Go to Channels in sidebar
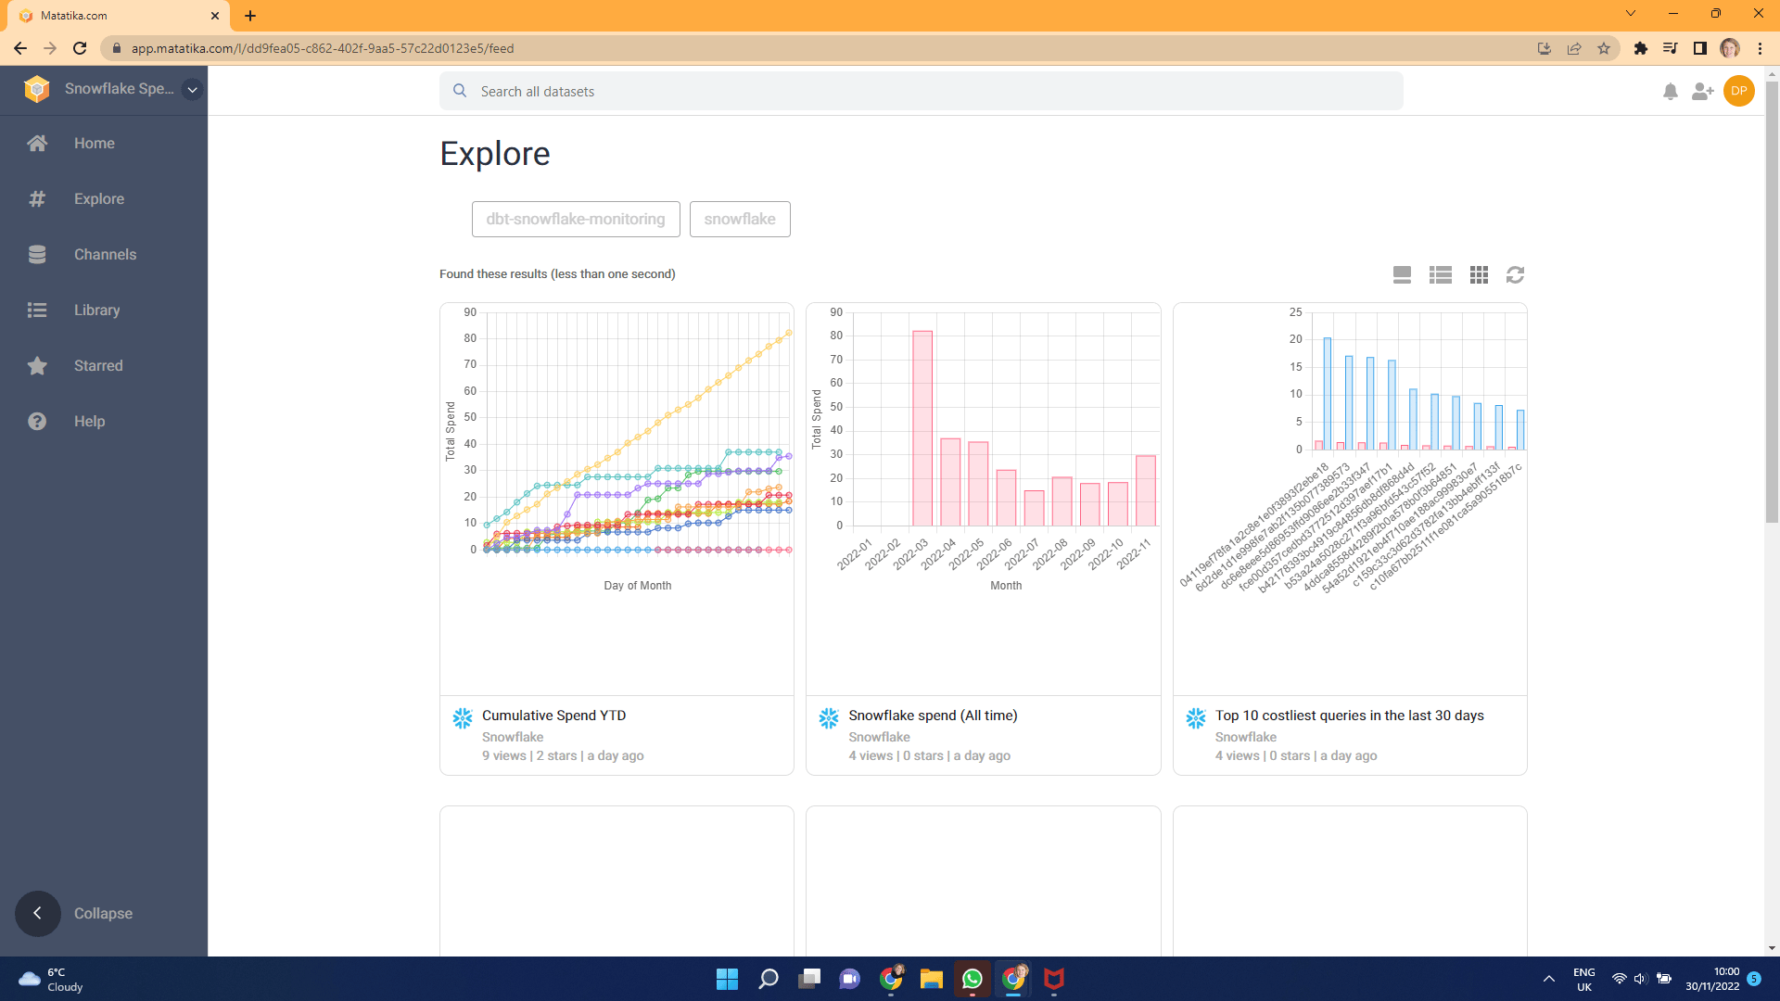The image size is (1780, 1001). click(x=105, y=254)
